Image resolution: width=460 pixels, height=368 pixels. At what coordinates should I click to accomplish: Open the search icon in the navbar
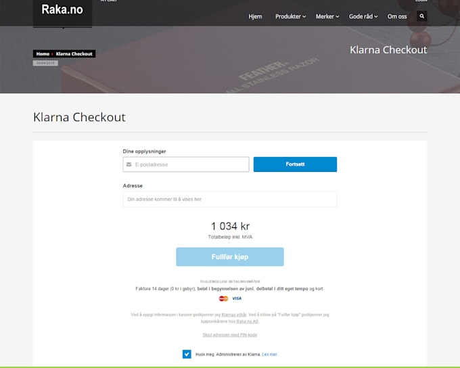421,16
